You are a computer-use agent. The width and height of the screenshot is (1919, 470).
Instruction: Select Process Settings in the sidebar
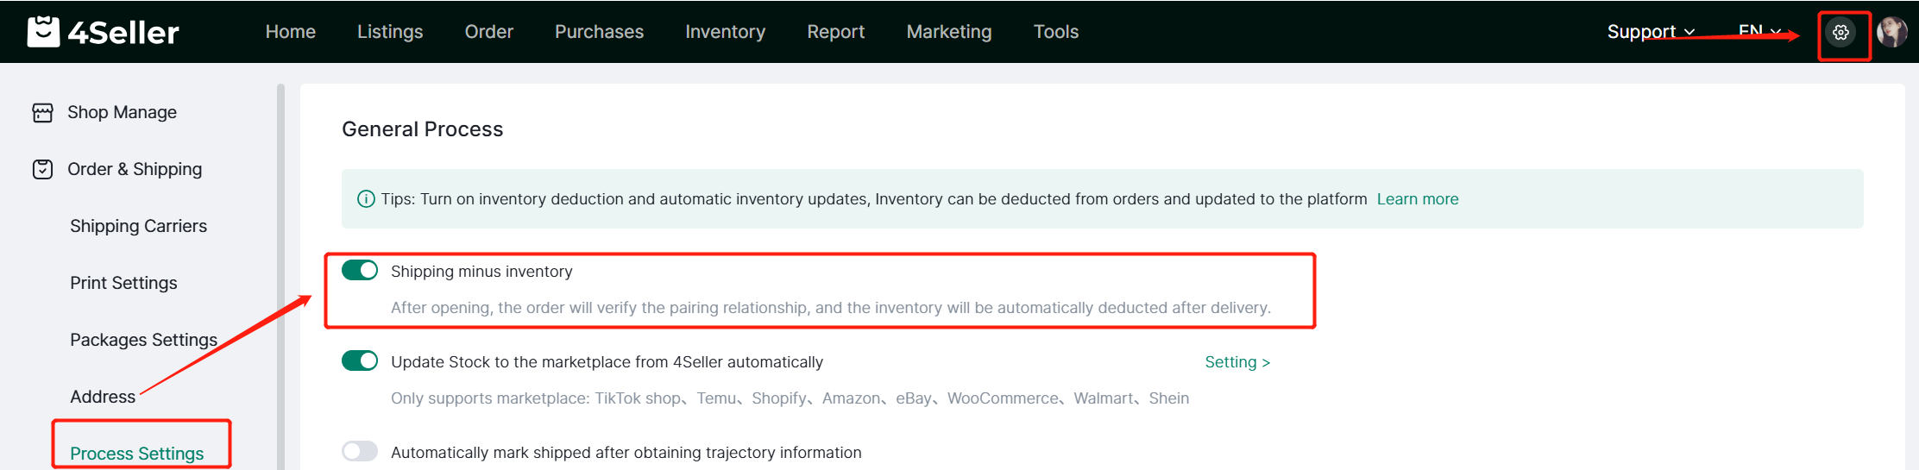(137, 453)
